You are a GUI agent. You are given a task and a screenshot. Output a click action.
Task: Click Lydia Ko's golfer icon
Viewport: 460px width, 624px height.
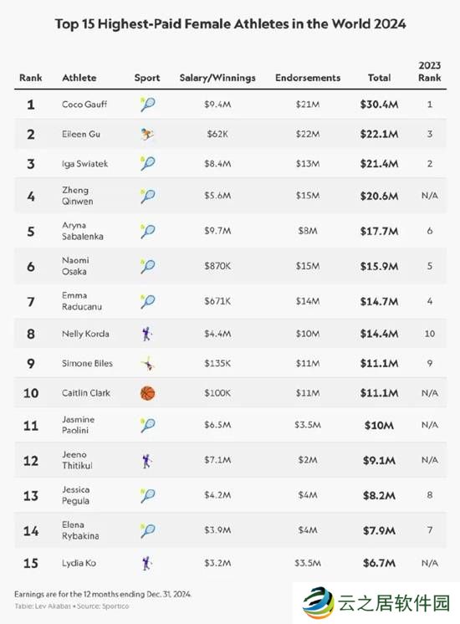click(x=147, y=563)
